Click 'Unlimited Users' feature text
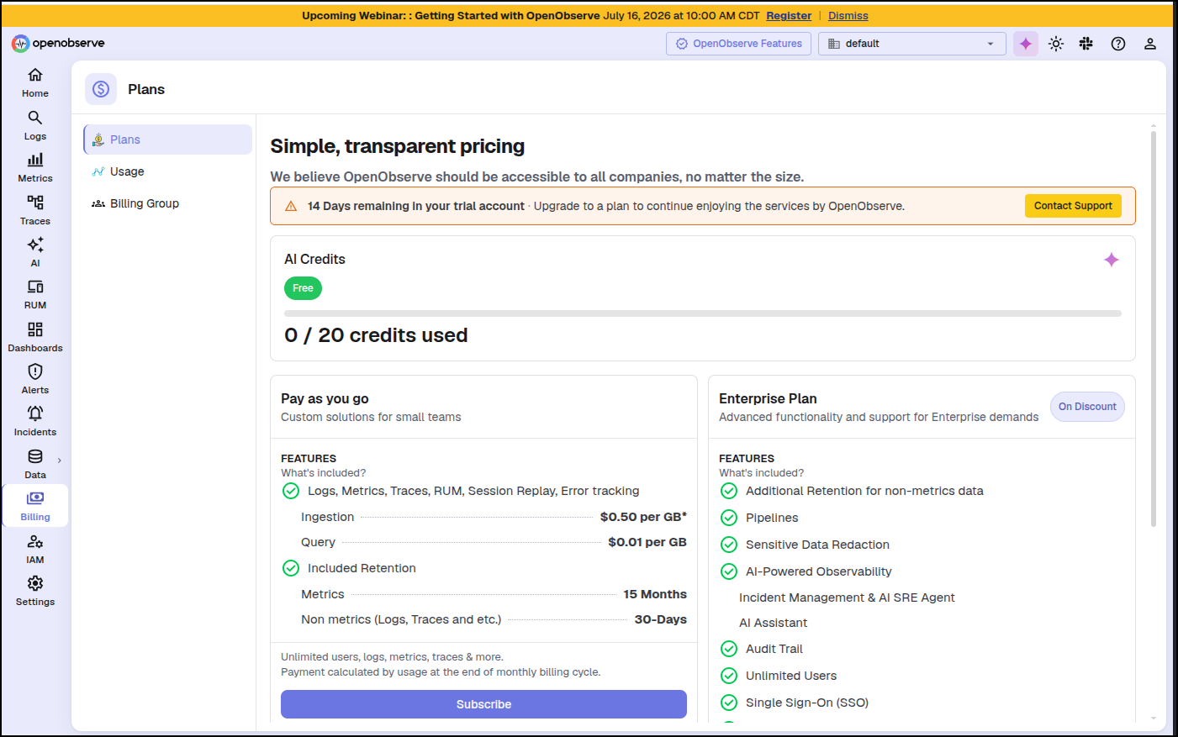Viewport: 1178px width, 737px height. [791, 676]
